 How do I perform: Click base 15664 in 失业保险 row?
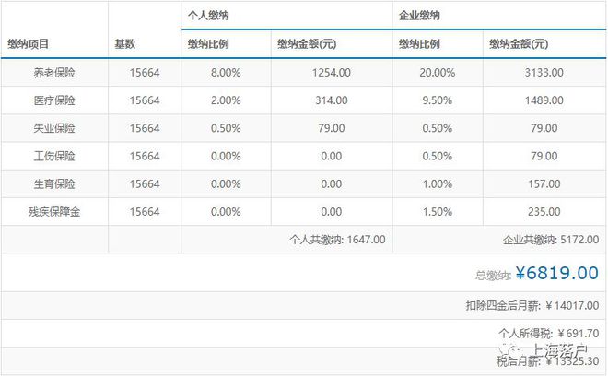pos(145,128)
